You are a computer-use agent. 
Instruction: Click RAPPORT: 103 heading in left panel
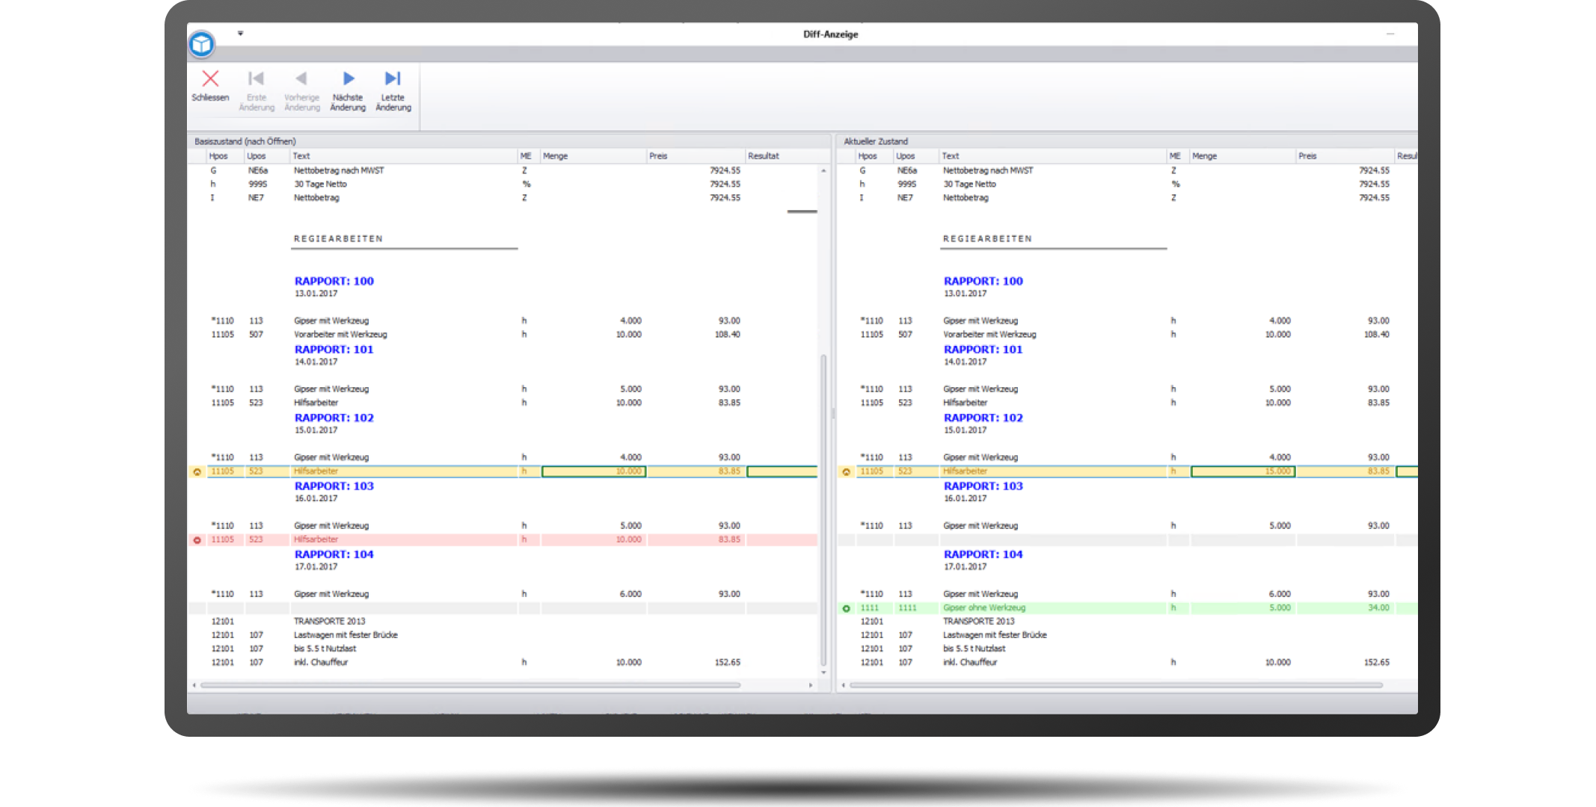pyautogui.click(x=334, y=486)
